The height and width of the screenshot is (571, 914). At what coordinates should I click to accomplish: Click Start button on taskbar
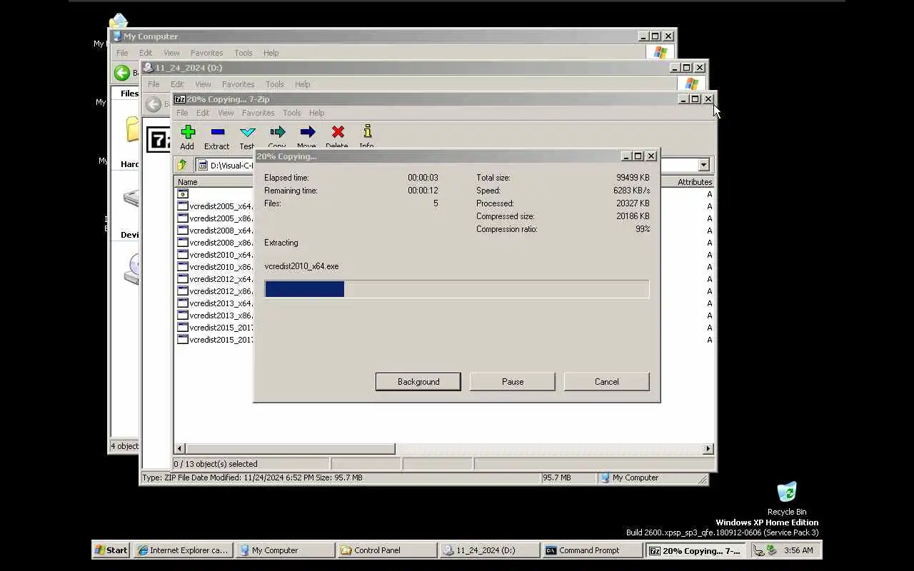[x=111, y=550]
